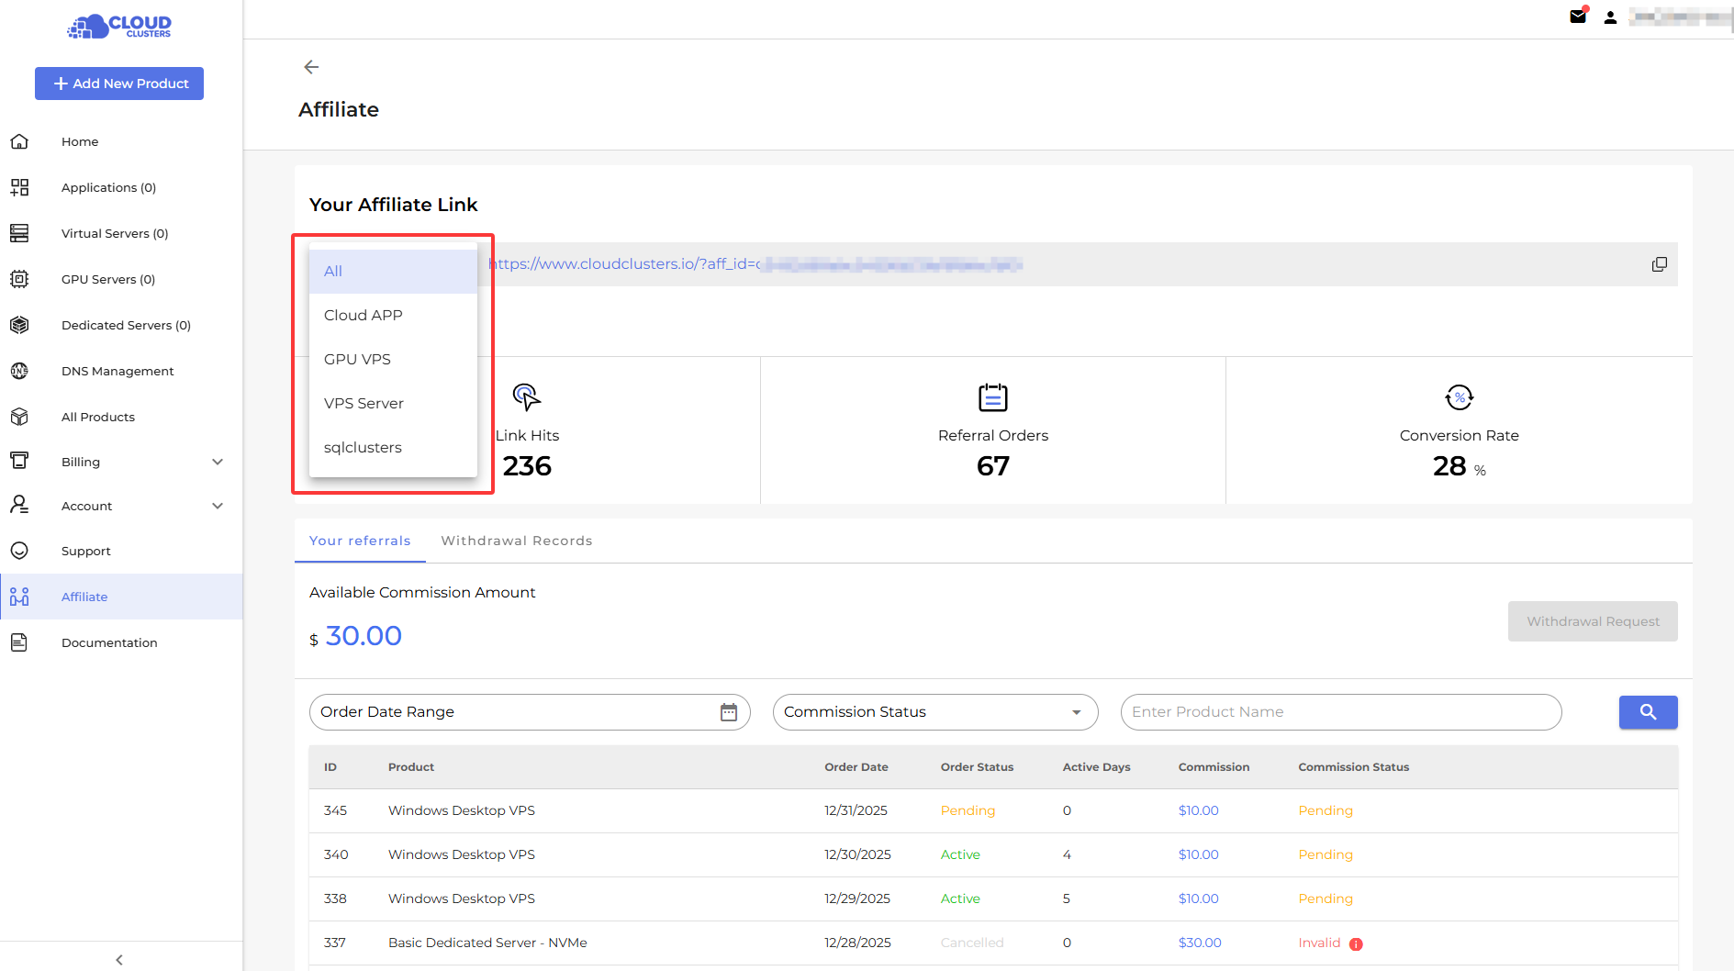1734x971 pixels.
Task: Focus the Enter Product Name field
Action: tap(1340, 712)
